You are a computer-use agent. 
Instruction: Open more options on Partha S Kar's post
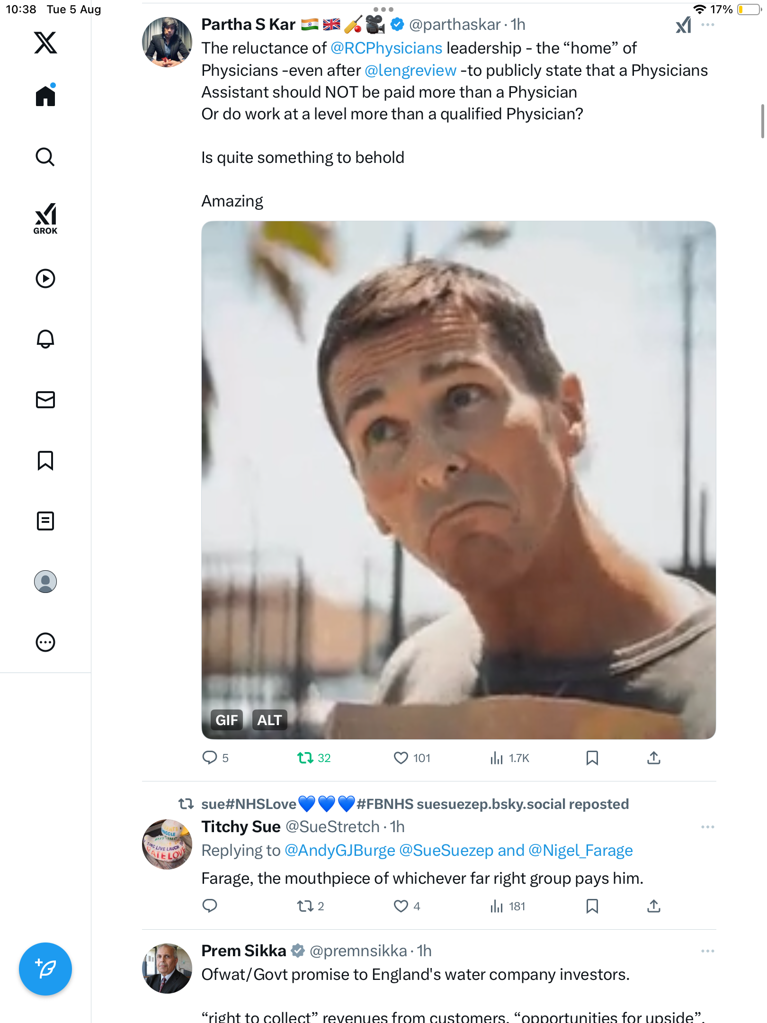(x=708, y=25)
